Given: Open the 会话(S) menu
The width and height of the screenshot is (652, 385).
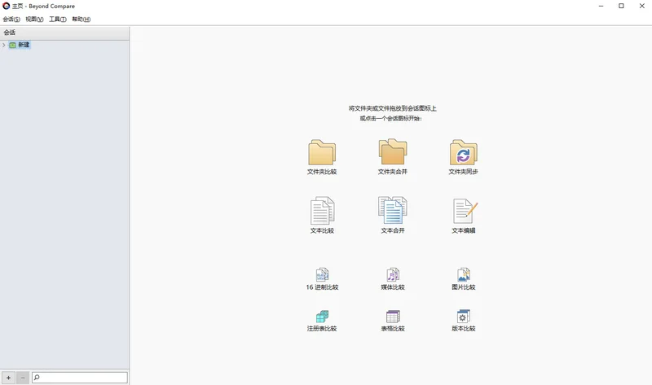Looking at the screenshot, I should click(11, 19).
